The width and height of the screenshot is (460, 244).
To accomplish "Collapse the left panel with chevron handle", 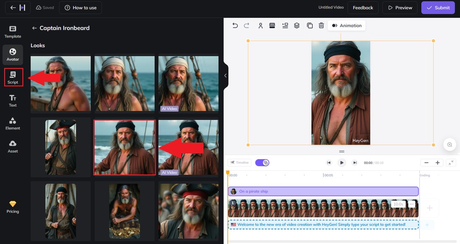I will (x=225, y=76).
